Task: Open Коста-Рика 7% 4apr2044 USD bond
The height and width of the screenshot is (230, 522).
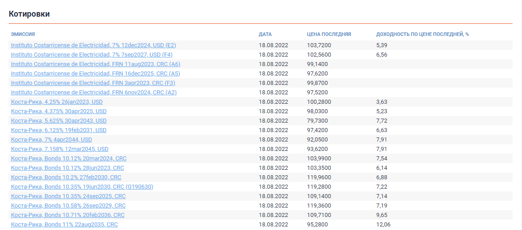Action: point(51,140)
